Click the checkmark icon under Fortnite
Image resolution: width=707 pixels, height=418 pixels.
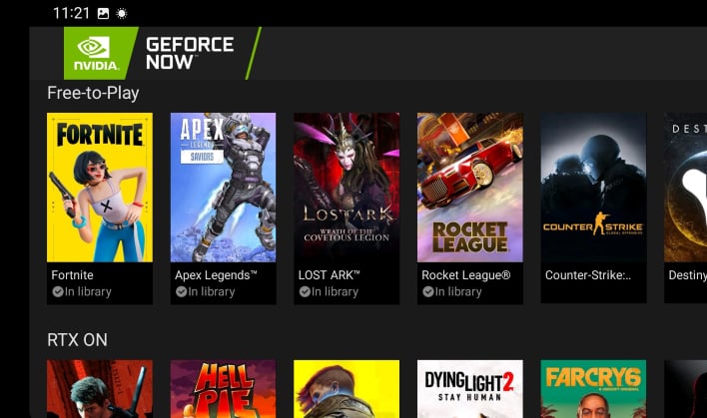[57, 292]
